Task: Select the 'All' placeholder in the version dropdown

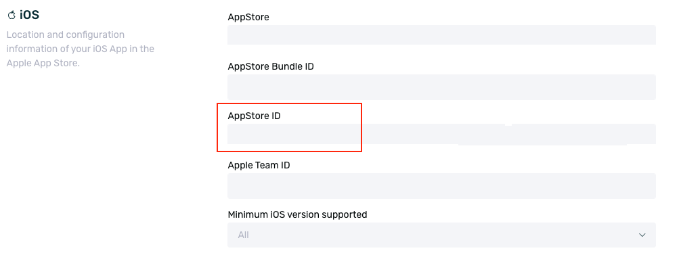Action: 243,235
